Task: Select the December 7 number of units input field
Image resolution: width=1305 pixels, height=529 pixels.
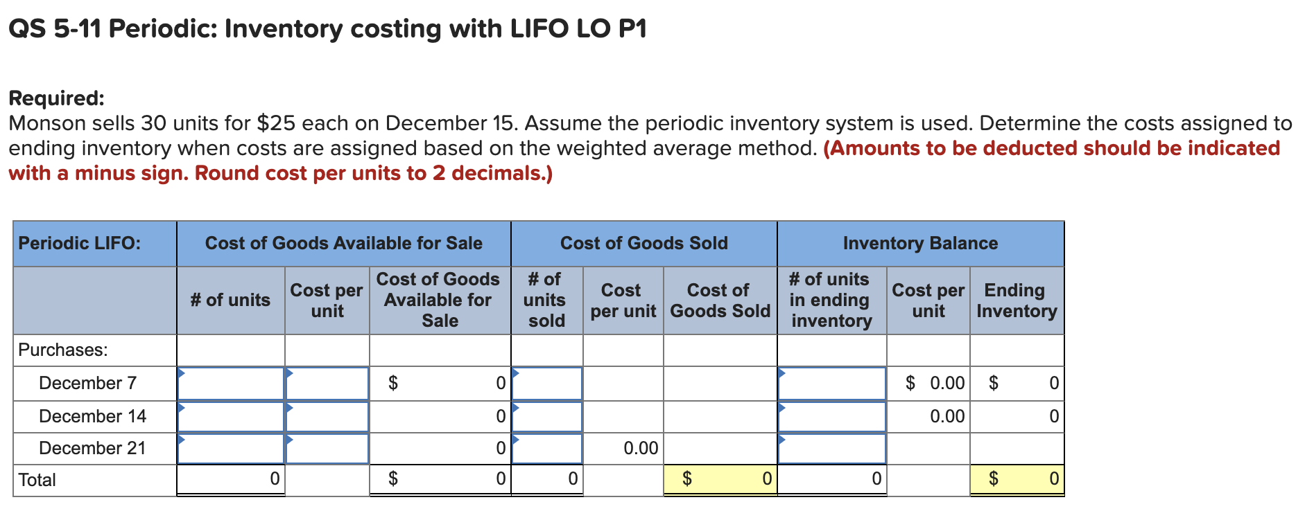Action: click(x=230, y=383)
